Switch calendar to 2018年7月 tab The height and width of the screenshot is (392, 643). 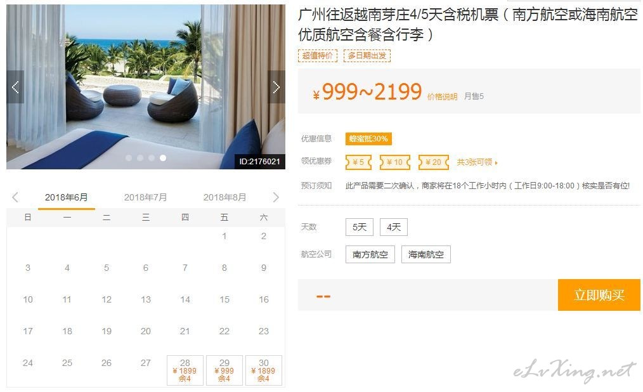click(x=146, y=197)
